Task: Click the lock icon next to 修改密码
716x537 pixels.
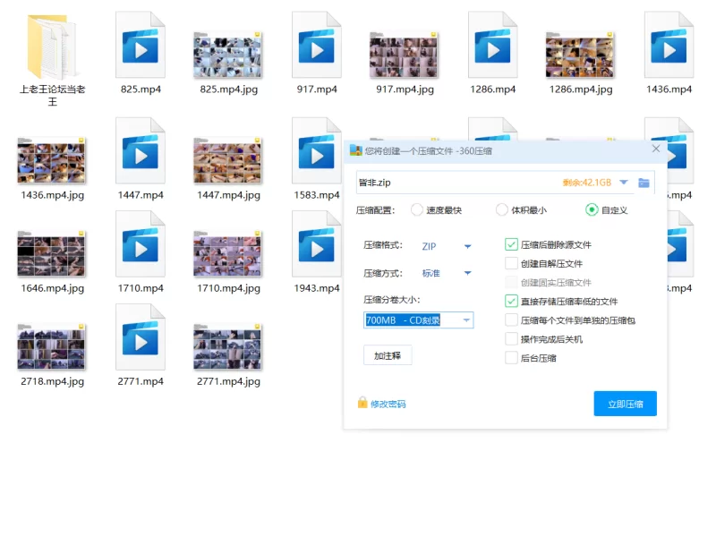Action: coord(362,404)
